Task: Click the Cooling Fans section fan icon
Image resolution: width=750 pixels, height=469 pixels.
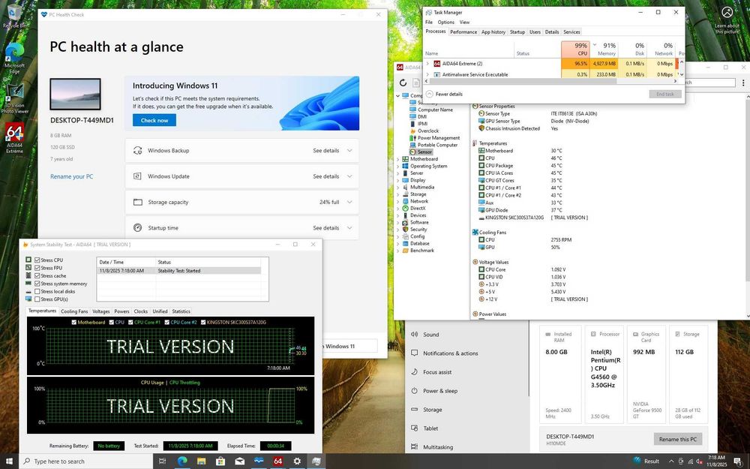Action: coord(475,232)
